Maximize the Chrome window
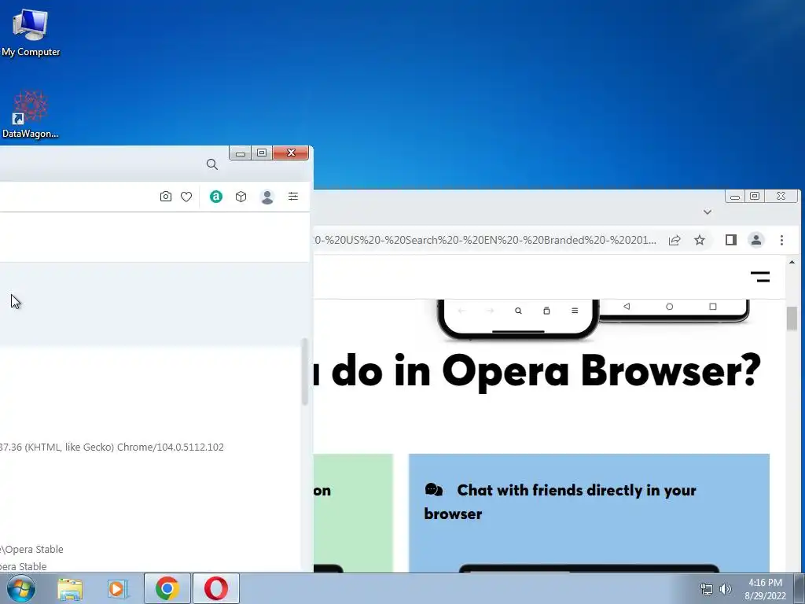805x604 pixels. tap(755, 196)
